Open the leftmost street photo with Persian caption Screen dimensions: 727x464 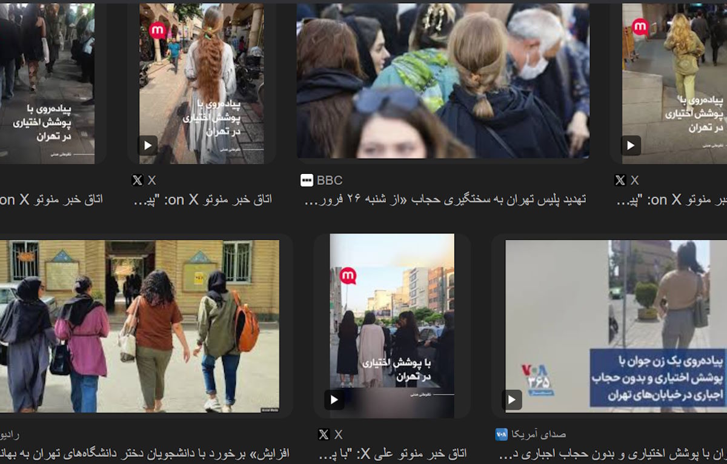click(x=45, y=82)
